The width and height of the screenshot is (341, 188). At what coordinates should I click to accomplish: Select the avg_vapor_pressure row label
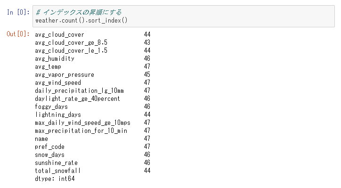[65, 74]
